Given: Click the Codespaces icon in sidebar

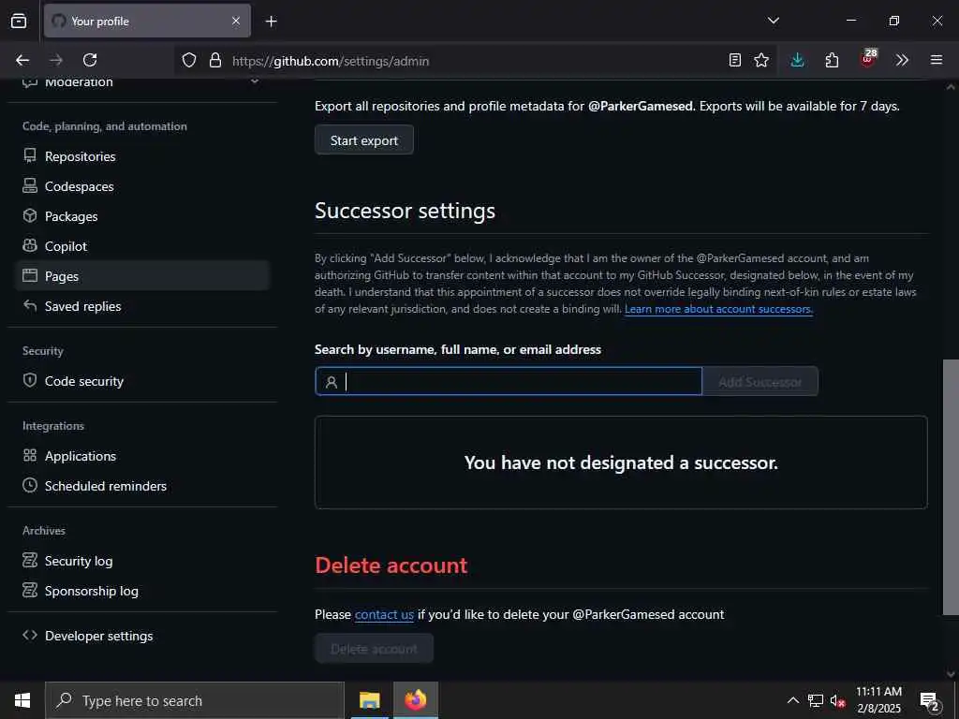Looking at the screenshot, I should [x=29, y=186].
